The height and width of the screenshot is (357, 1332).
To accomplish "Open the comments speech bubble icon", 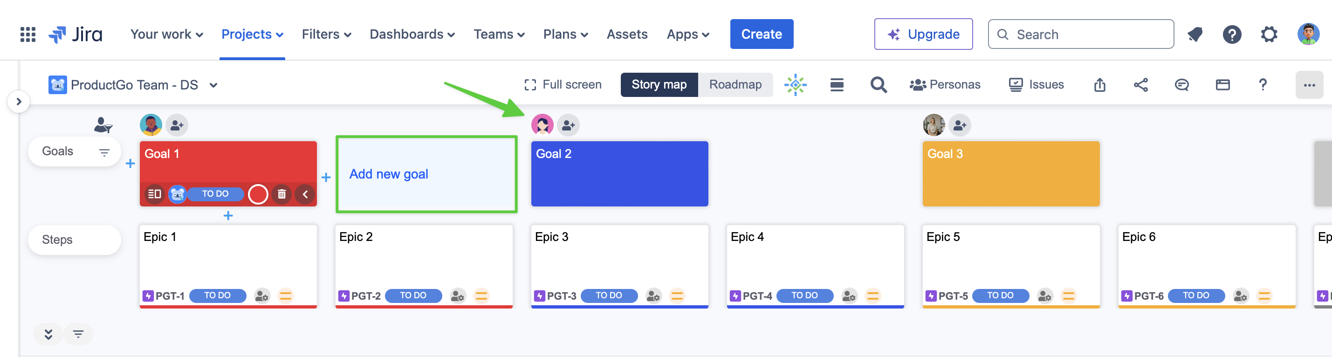I will pos(1181,85).
